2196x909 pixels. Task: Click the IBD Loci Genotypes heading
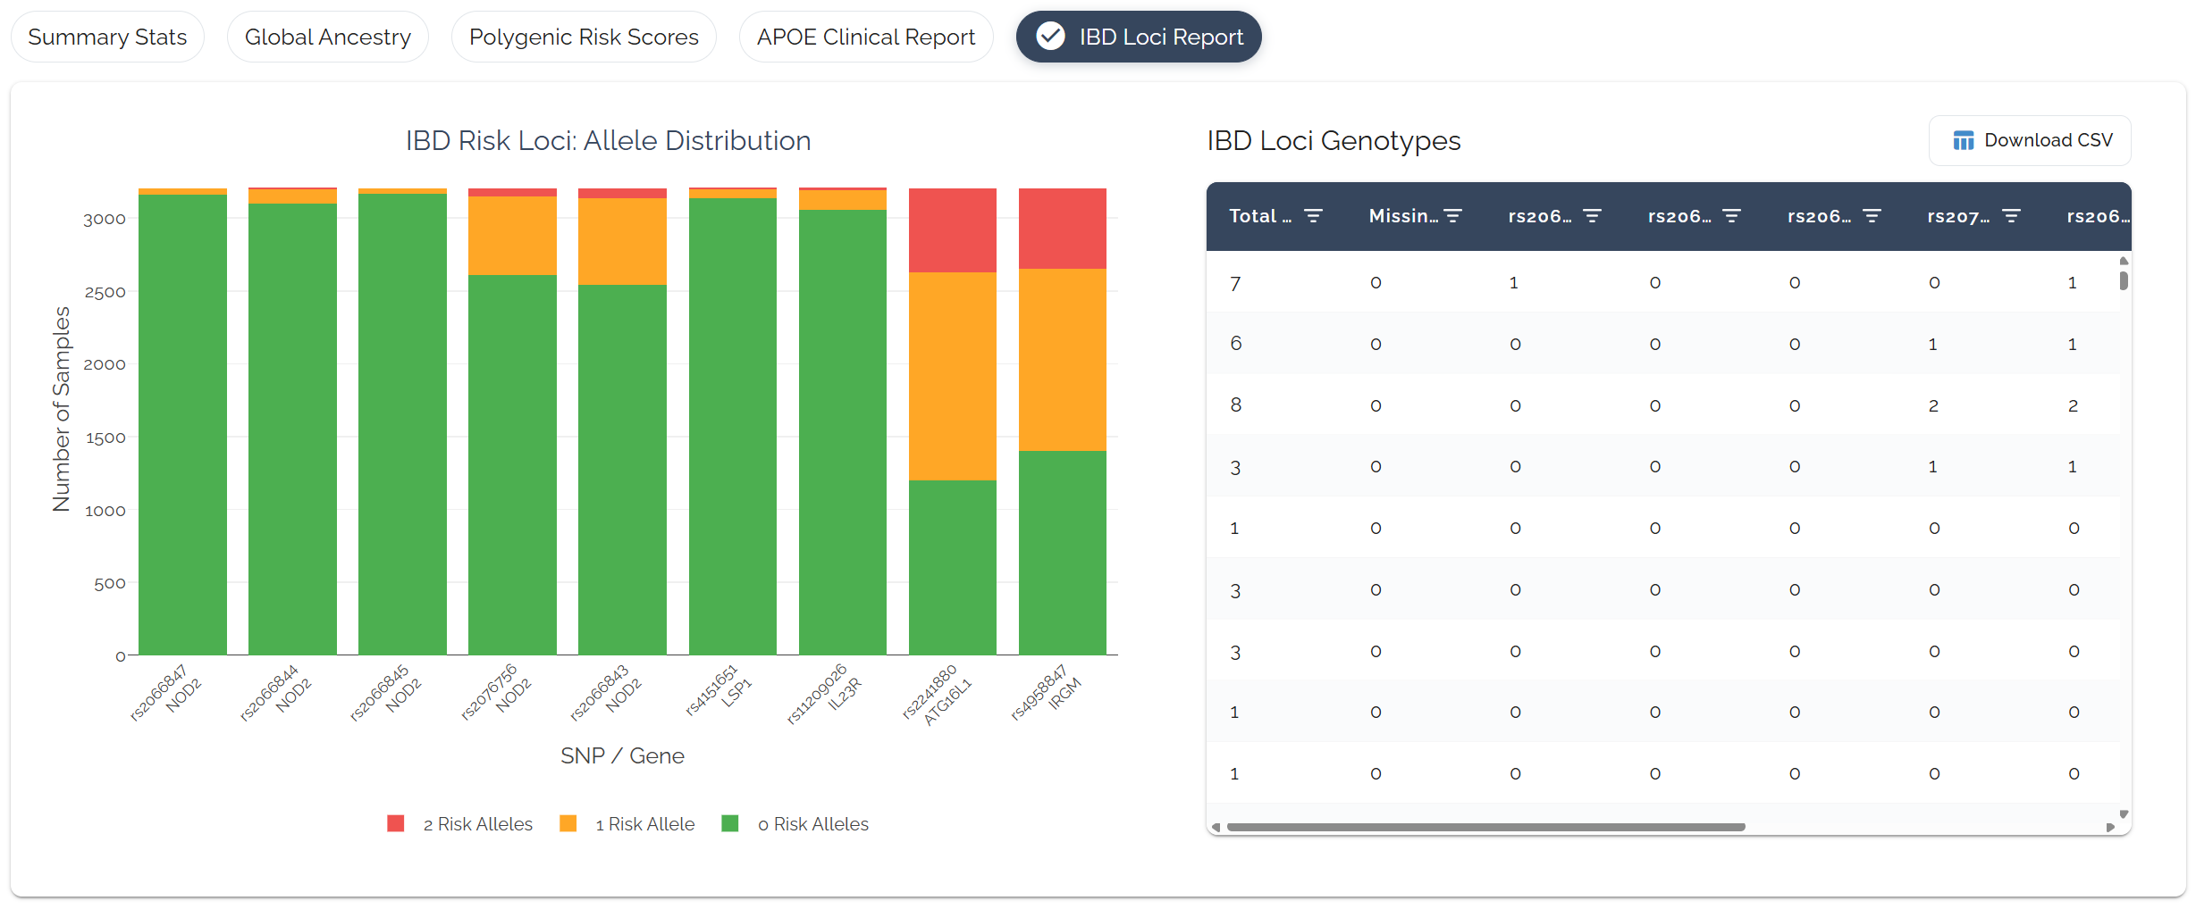1334,141
